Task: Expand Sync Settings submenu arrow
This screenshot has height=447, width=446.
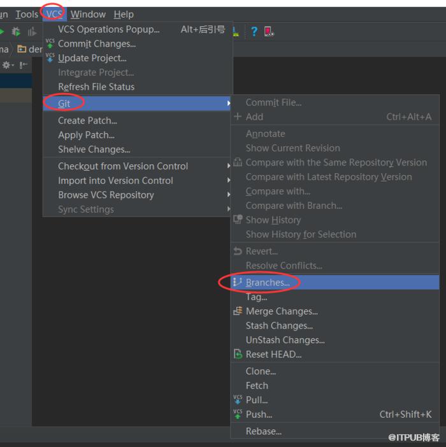Action: pyautogui.click(x=229, y=209)
